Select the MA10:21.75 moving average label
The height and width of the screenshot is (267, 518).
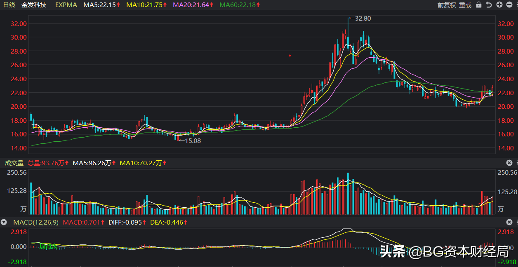coord(146,5)
